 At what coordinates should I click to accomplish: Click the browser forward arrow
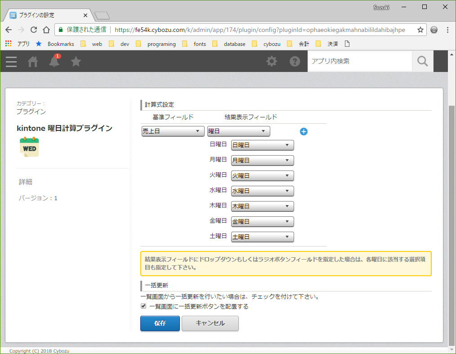21,30
